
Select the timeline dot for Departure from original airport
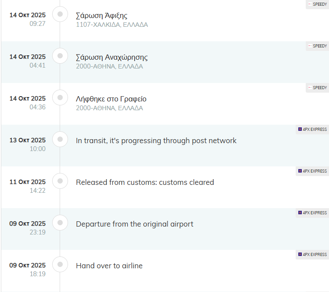pos(60,223)
